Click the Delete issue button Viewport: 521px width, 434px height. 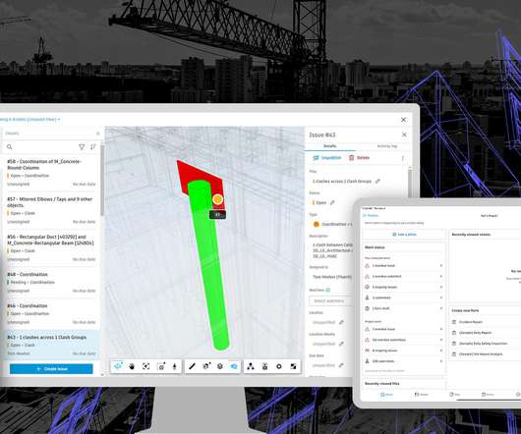[x=359, y=158]
